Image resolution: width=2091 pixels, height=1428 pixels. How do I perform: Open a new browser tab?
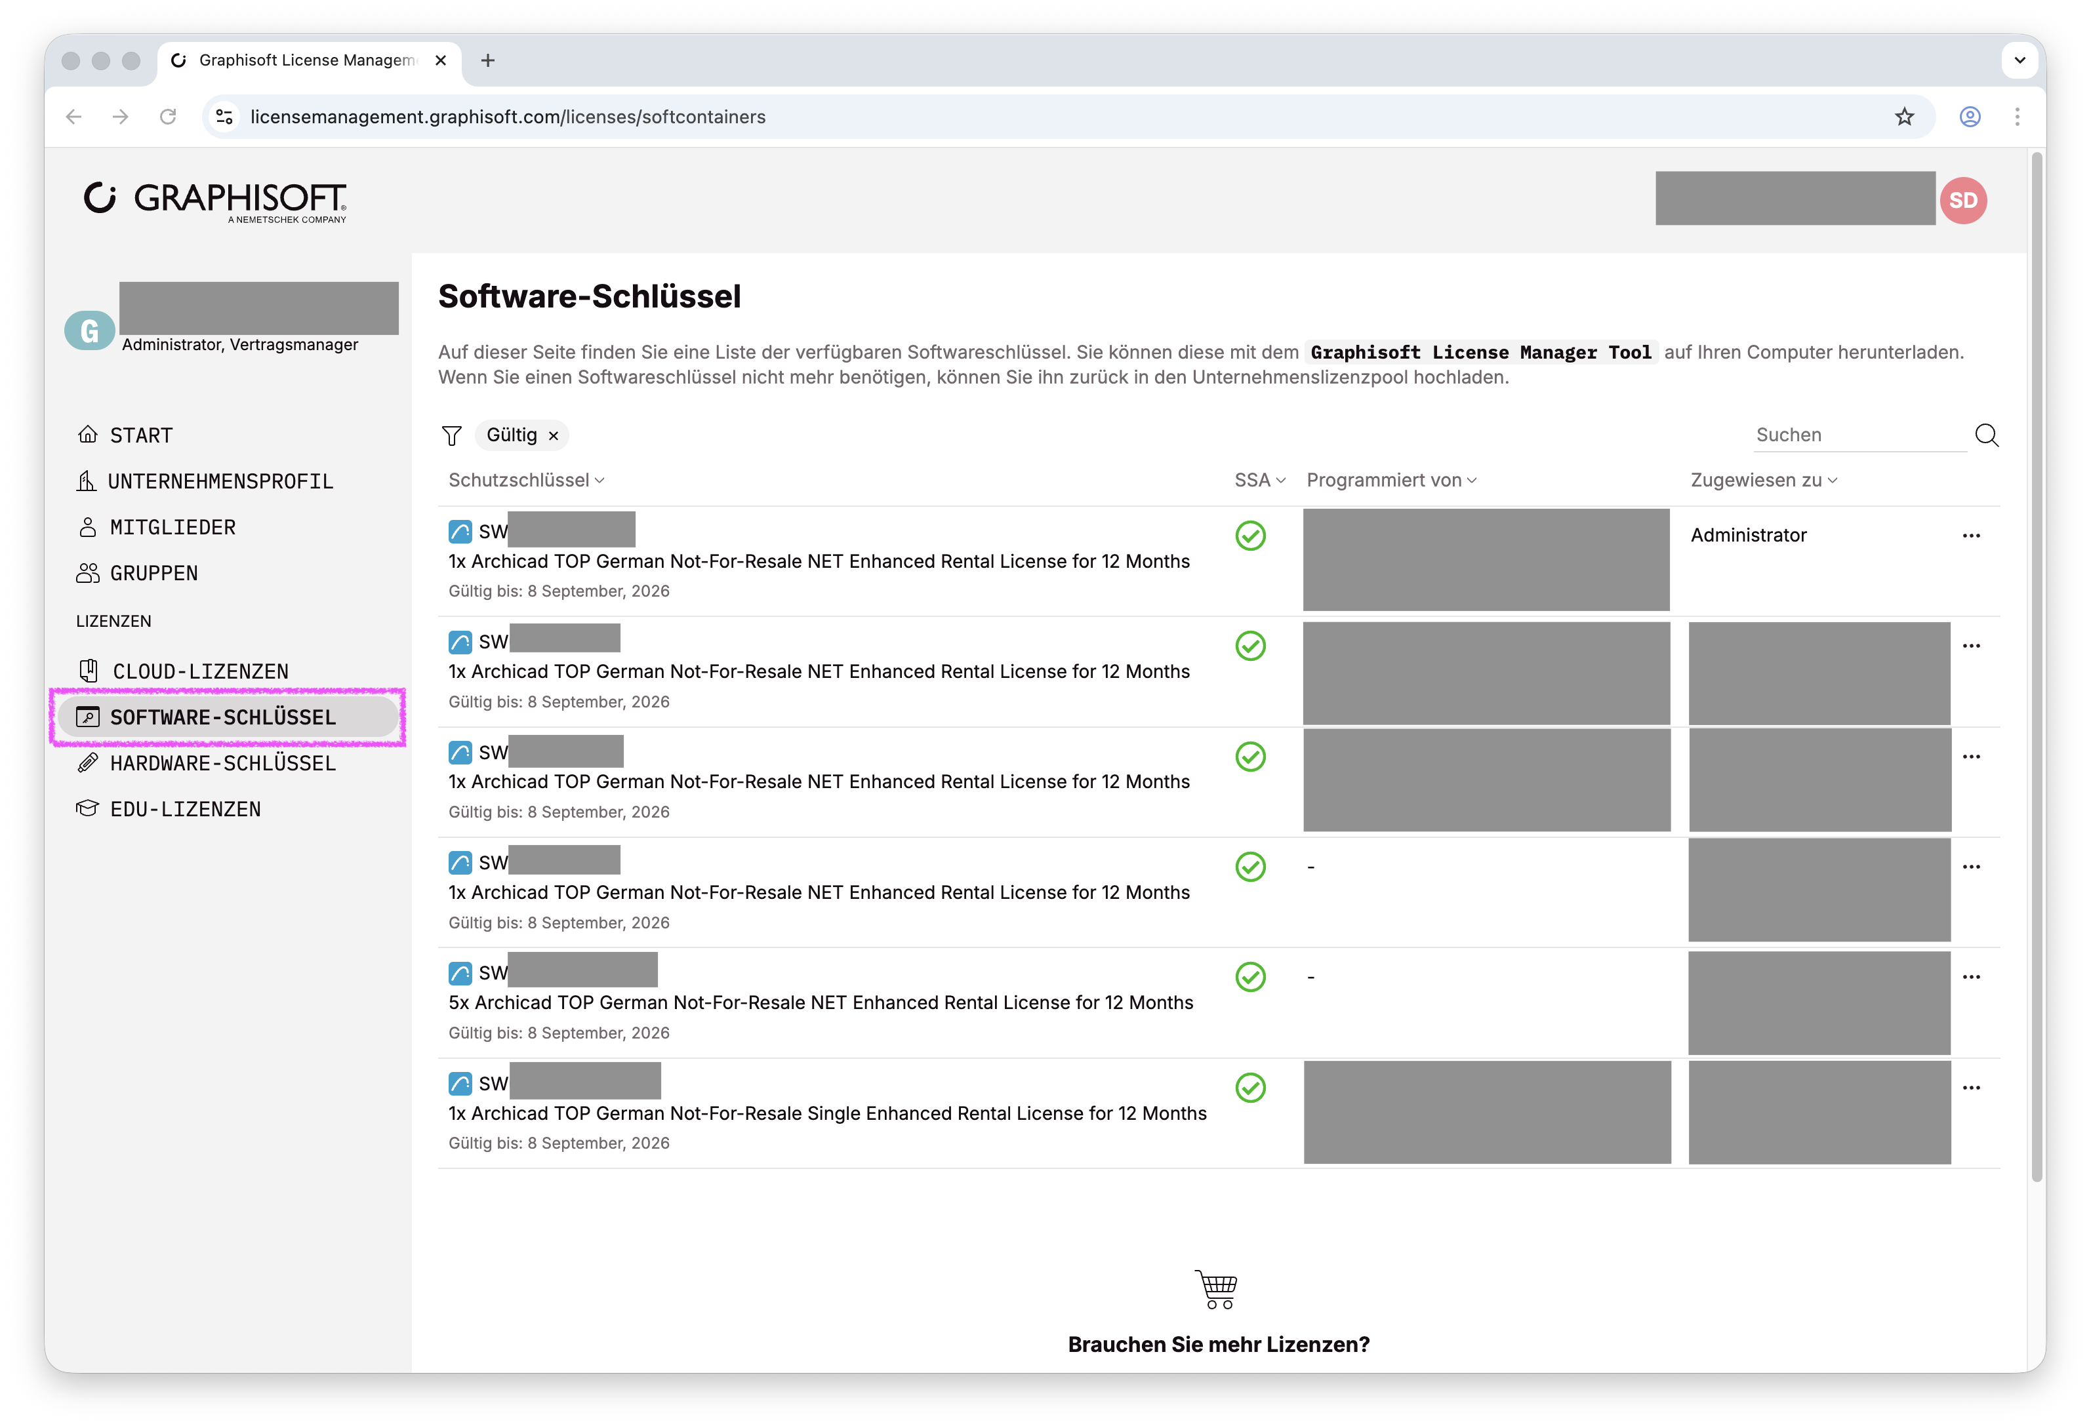pos(488,60)
